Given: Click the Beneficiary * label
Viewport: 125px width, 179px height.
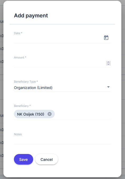Looking at the screenshot, I should pos(22,106).
